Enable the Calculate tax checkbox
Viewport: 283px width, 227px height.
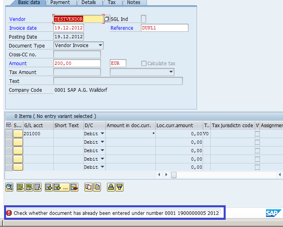tap(144, 63)
